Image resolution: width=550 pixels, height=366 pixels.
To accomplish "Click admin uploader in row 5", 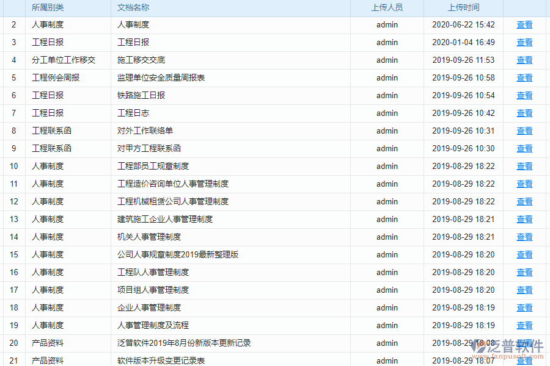I will pos(387,77).
